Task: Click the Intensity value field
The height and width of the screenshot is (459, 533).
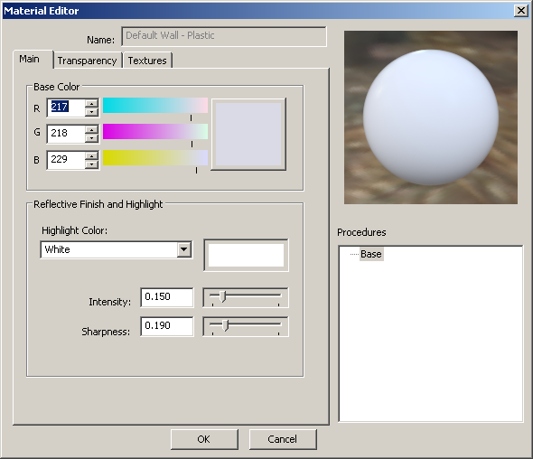Action: pos(167,297)
